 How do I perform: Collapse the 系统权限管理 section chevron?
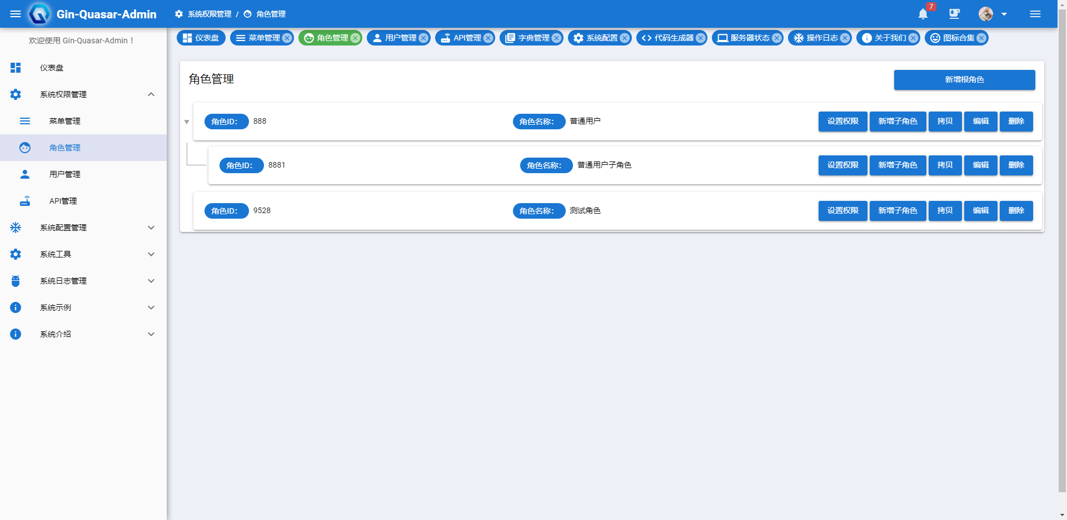151,94
